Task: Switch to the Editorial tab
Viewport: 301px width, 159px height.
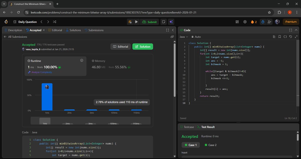Action: coord(55,30)
